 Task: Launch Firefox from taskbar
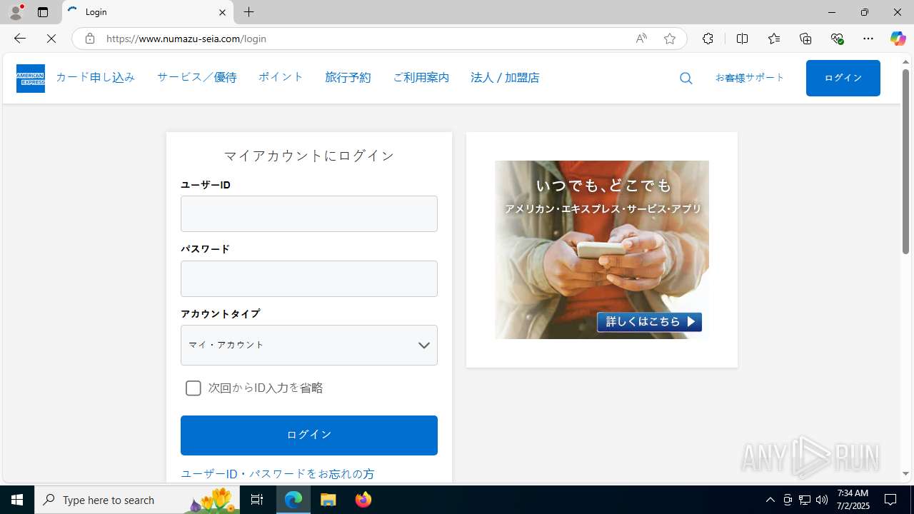[x=363, y=500]
